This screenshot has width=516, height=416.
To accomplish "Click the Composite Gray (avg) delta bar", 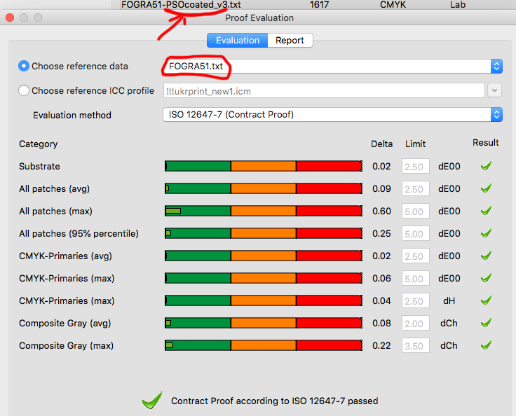I will (x=264, y=323).
